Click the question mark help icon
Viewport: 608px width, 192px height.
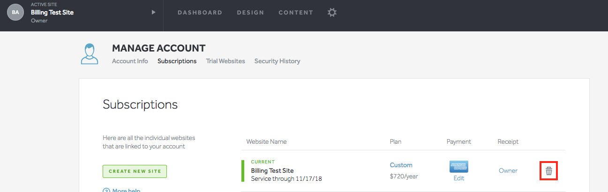coord(106,190)
